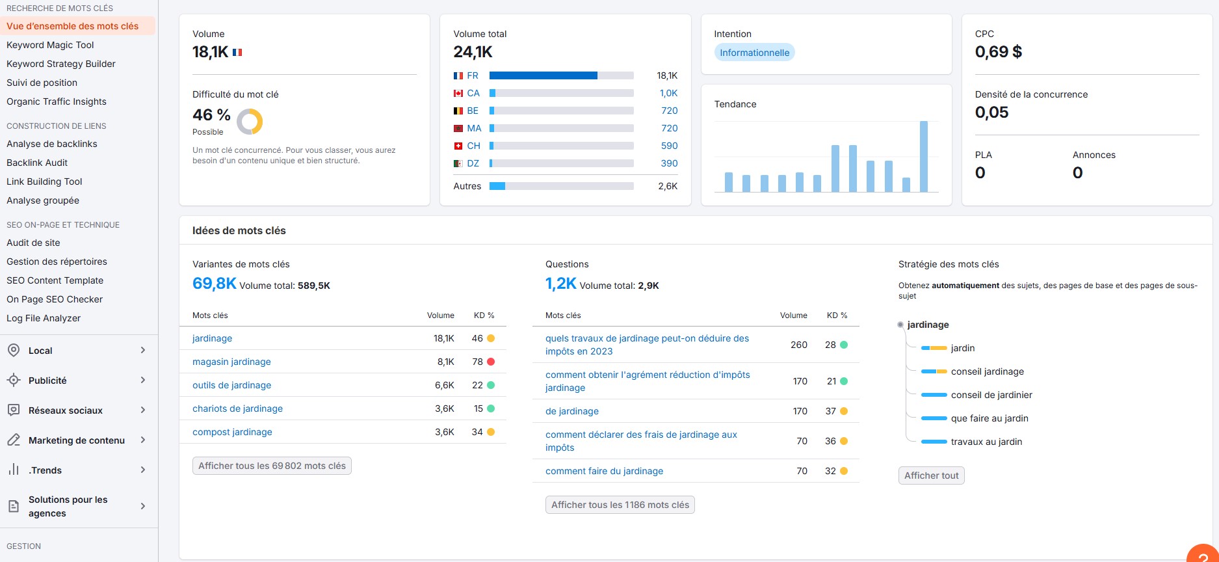Click the DZ country link in Volume total
1219x562 pixels.
pyautogui.click(x=473, y=163)
